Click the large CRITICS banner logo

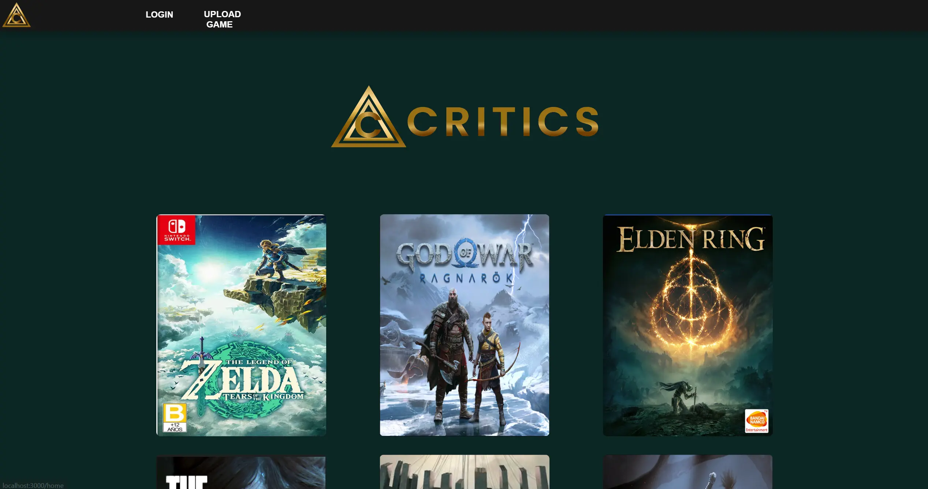click(465, 117)
